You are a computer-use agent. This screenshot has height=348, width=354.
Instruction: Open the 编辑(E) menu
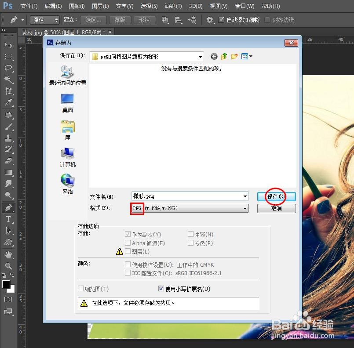point(53,6)
